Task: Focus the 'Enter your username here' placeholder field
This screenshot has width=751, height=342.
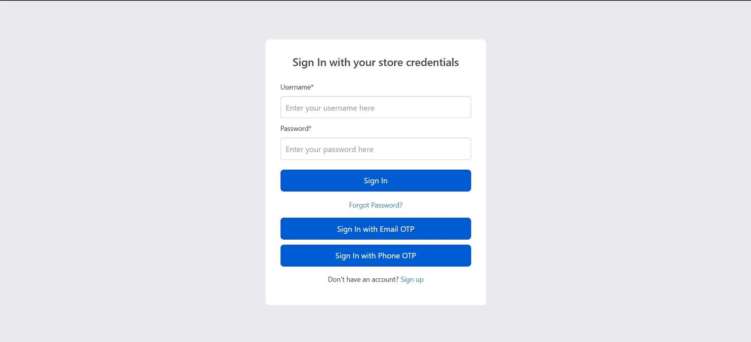Action: [x=375, y=107]
